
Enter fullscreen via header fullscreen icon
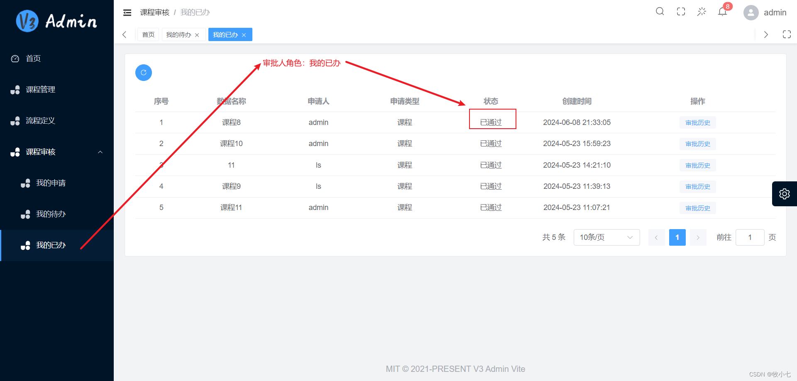tap(681, 12)
